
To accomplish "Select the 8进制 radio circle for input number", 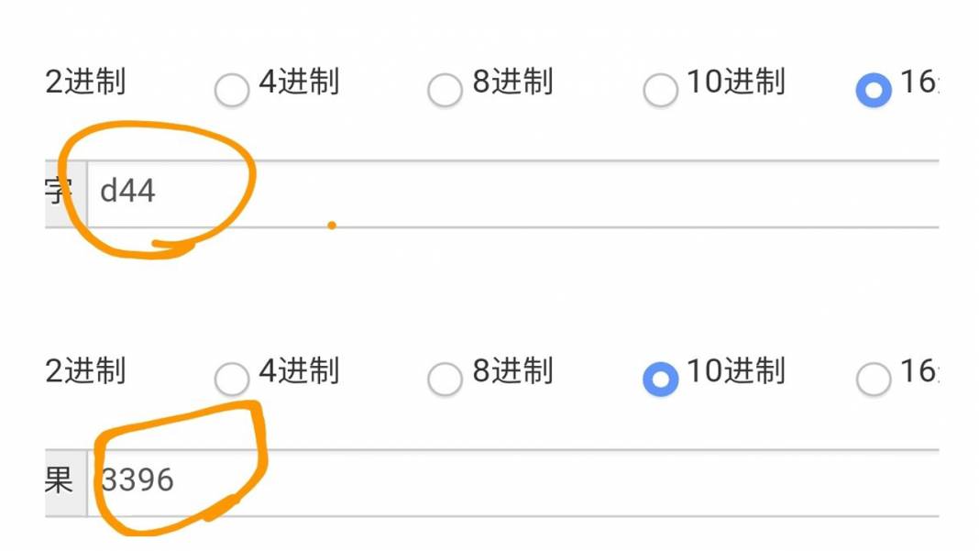I will pos(445,90).
